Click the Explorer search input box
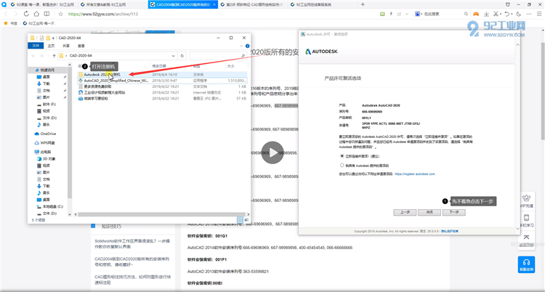 (219, 56)
